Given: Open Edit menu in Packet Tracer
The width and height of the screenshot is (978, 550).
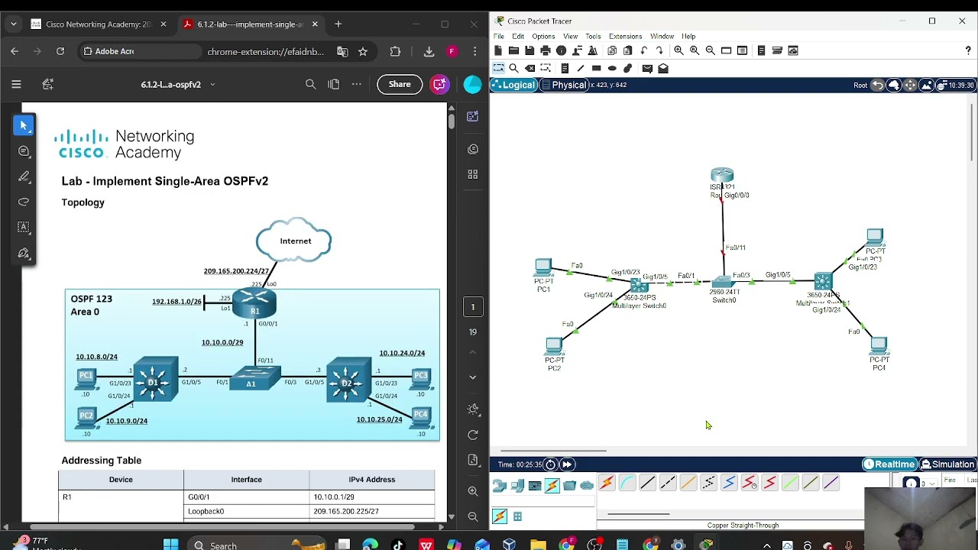Looking at the screenshot, I should pos(518,37).
